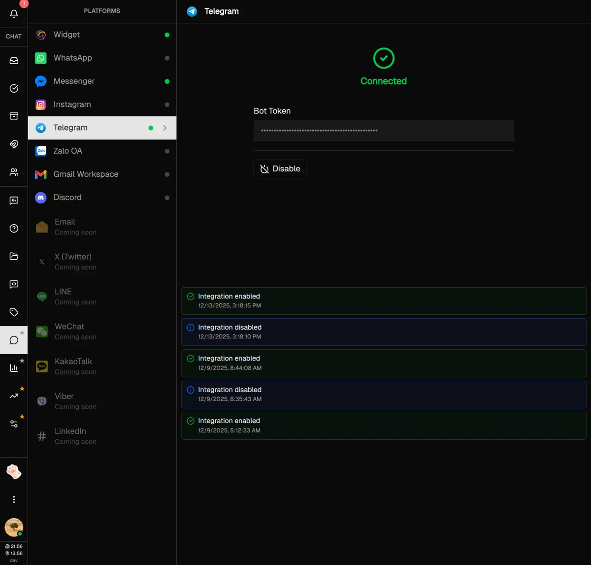Click the Bot Token field

pyautogui.click(x=383, y=131)
